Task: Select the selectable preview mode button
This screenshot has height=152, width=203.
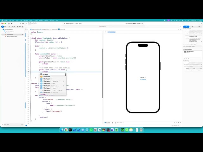Action: 107,123
